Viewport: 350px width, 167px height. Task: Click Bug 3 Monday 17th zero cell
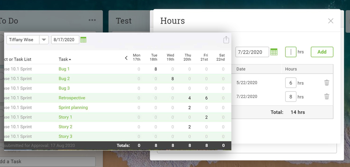139,88
